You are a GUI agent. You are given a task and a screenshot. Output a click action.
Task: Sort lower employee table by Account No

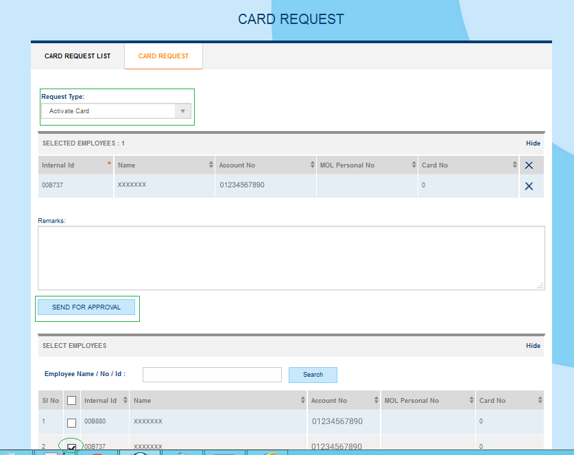click(x=376, y=400)
